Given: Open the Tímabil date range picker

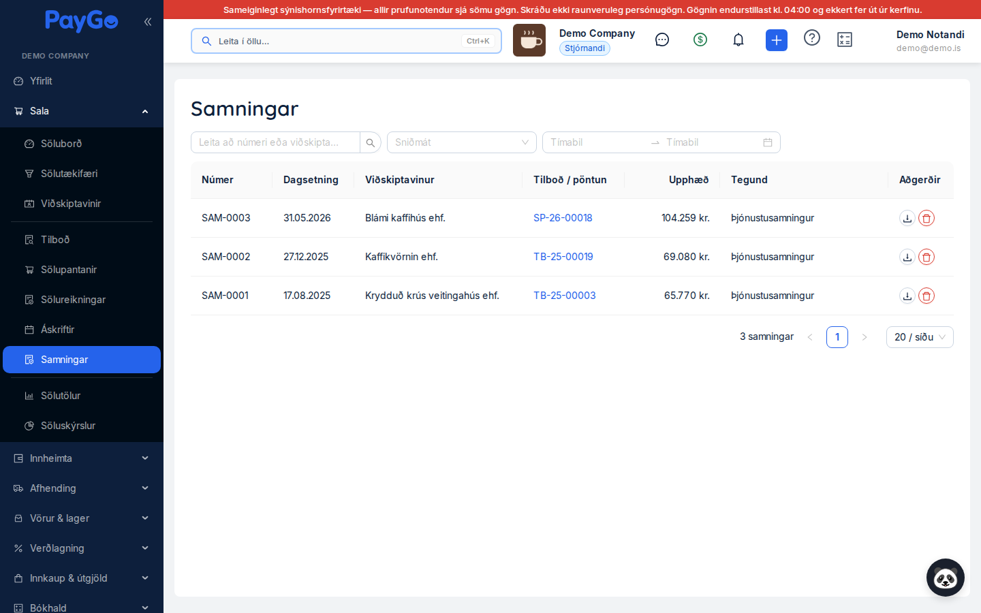Looking at the screenshot, I should [x=661, y=142].
